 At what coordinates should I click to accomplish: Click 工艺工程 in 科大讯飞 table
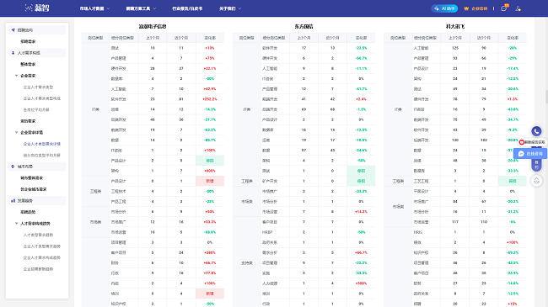point(421,181)
